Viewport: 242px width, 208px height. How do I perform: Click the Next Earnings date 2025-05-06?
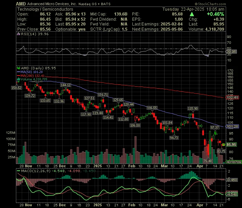[171, 29]
